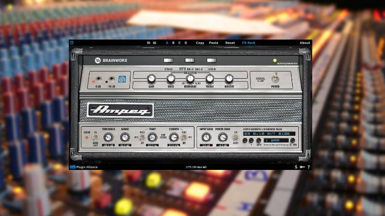Toggle the Noise Gate switch
Image resolution: width=385 pixels, height=216 pixels.
pyautogui.click(x=96, y=138)
